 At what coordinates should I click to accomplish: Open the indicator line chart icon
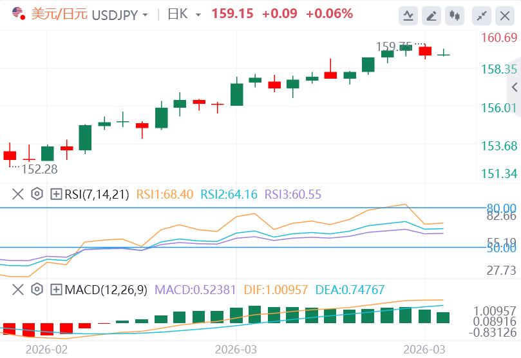[x=408, y=15]
